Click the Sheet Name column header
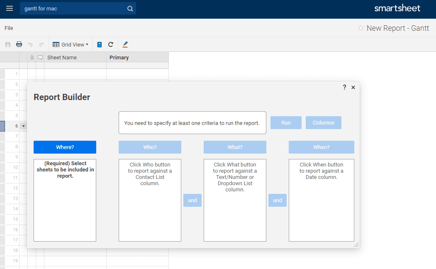 coord(75,58)
